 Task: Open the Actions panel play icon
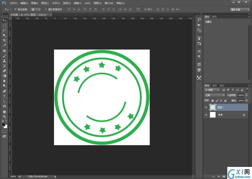tap(199, 25)
